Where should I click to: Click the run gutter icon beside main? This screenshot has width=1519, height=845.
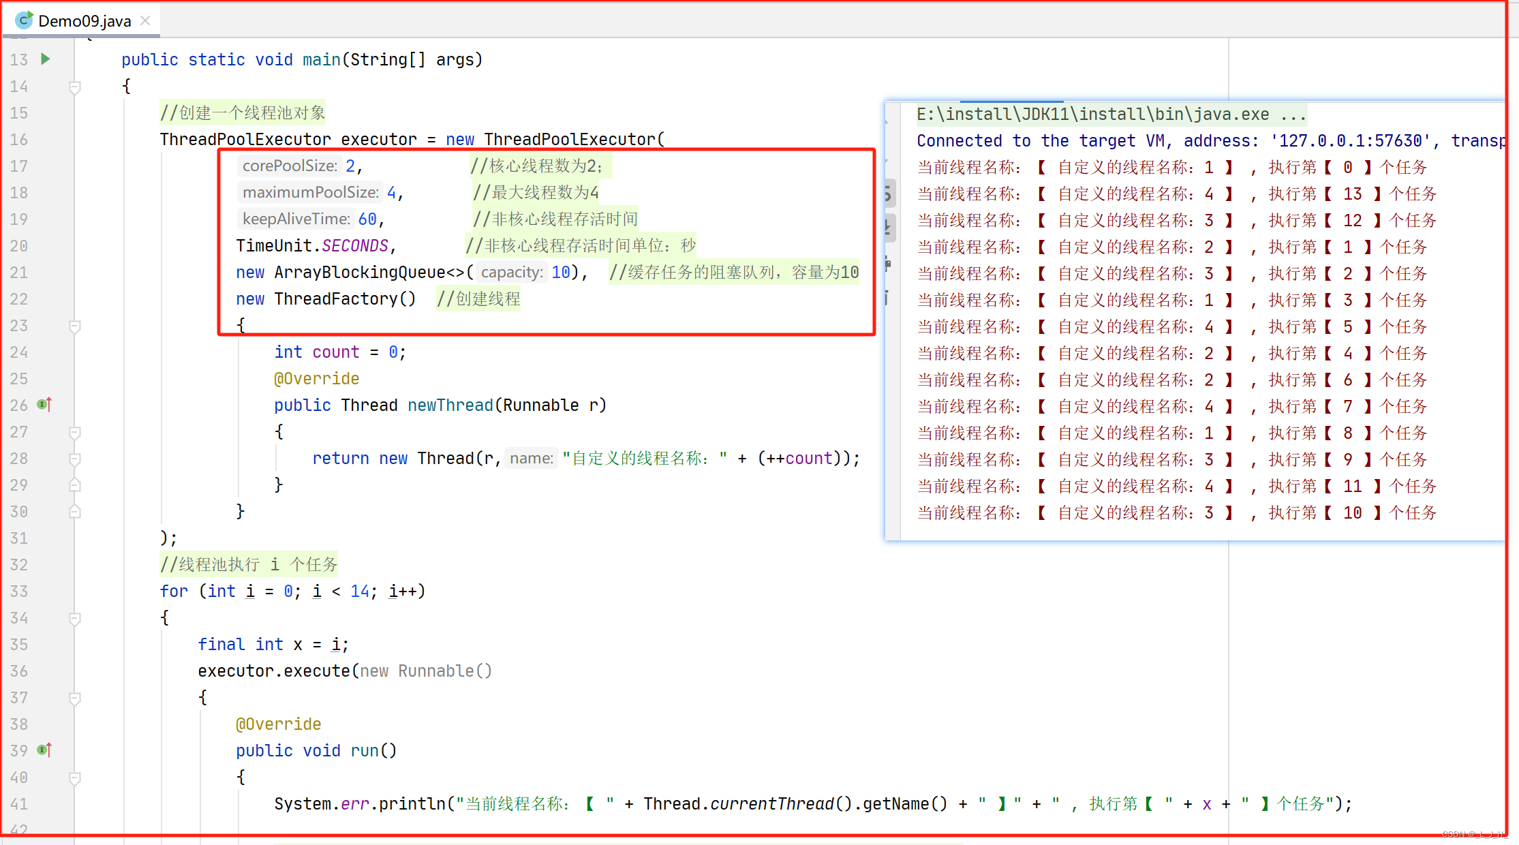[x=46, y=59]
